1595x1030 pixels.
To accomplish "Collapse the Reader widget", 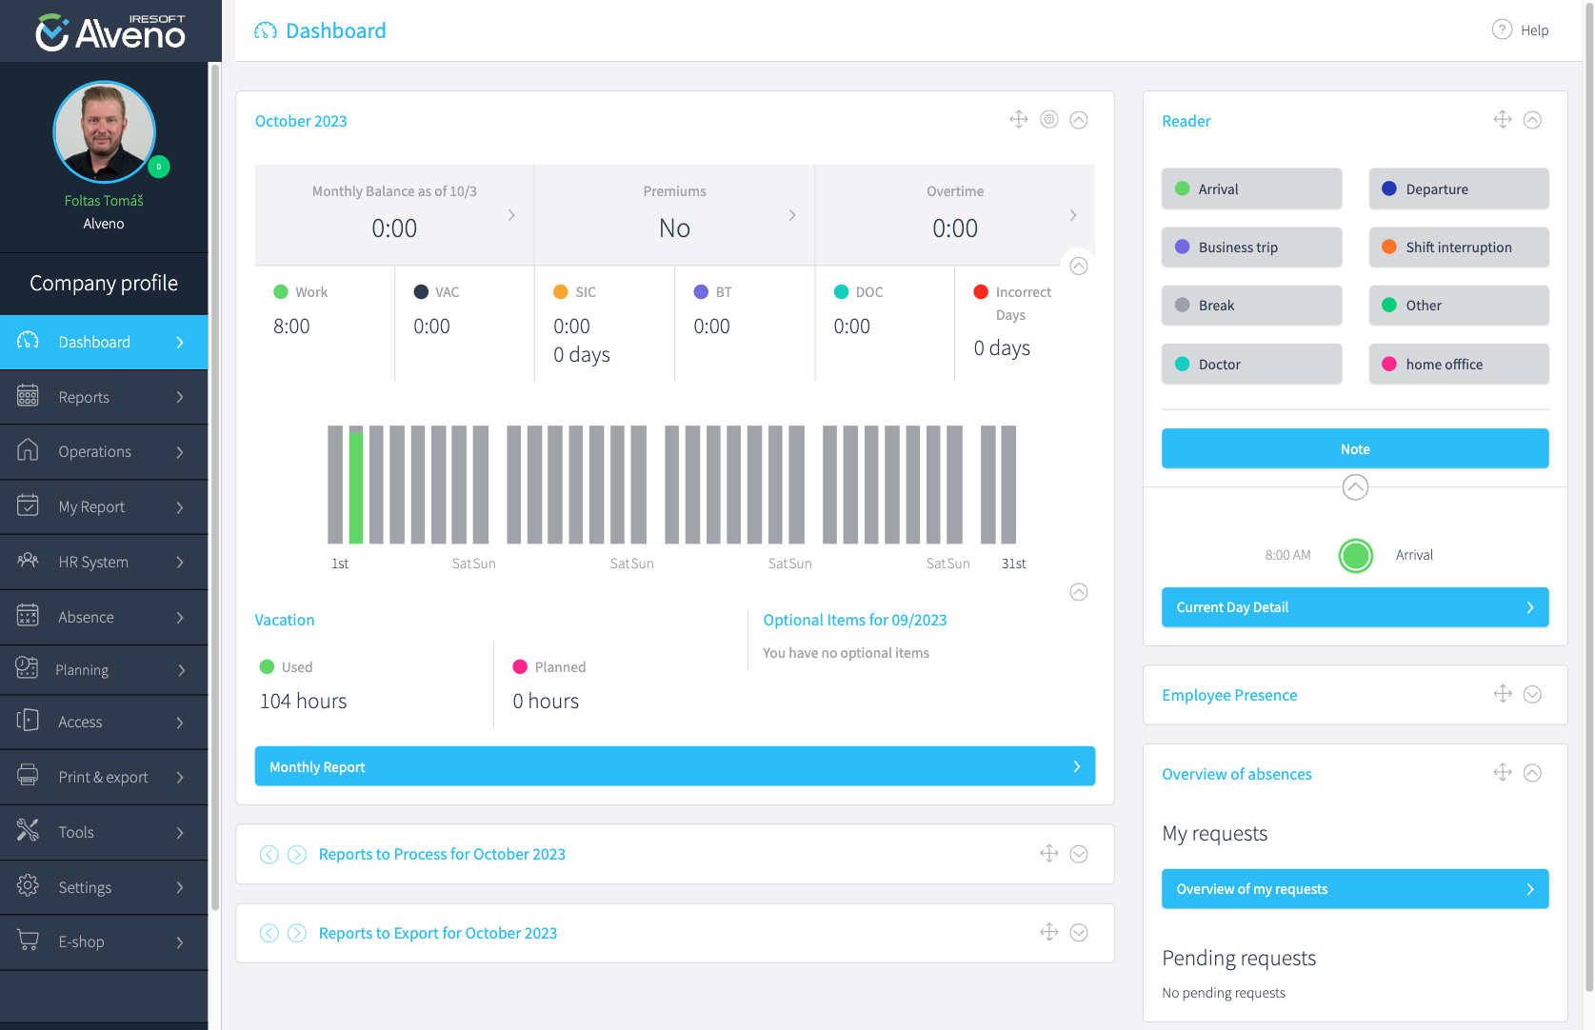I will point(1532,120).
